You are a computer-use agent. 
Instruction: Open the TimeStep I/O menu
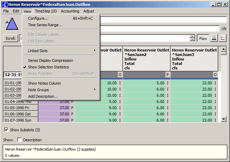(46, 11)
